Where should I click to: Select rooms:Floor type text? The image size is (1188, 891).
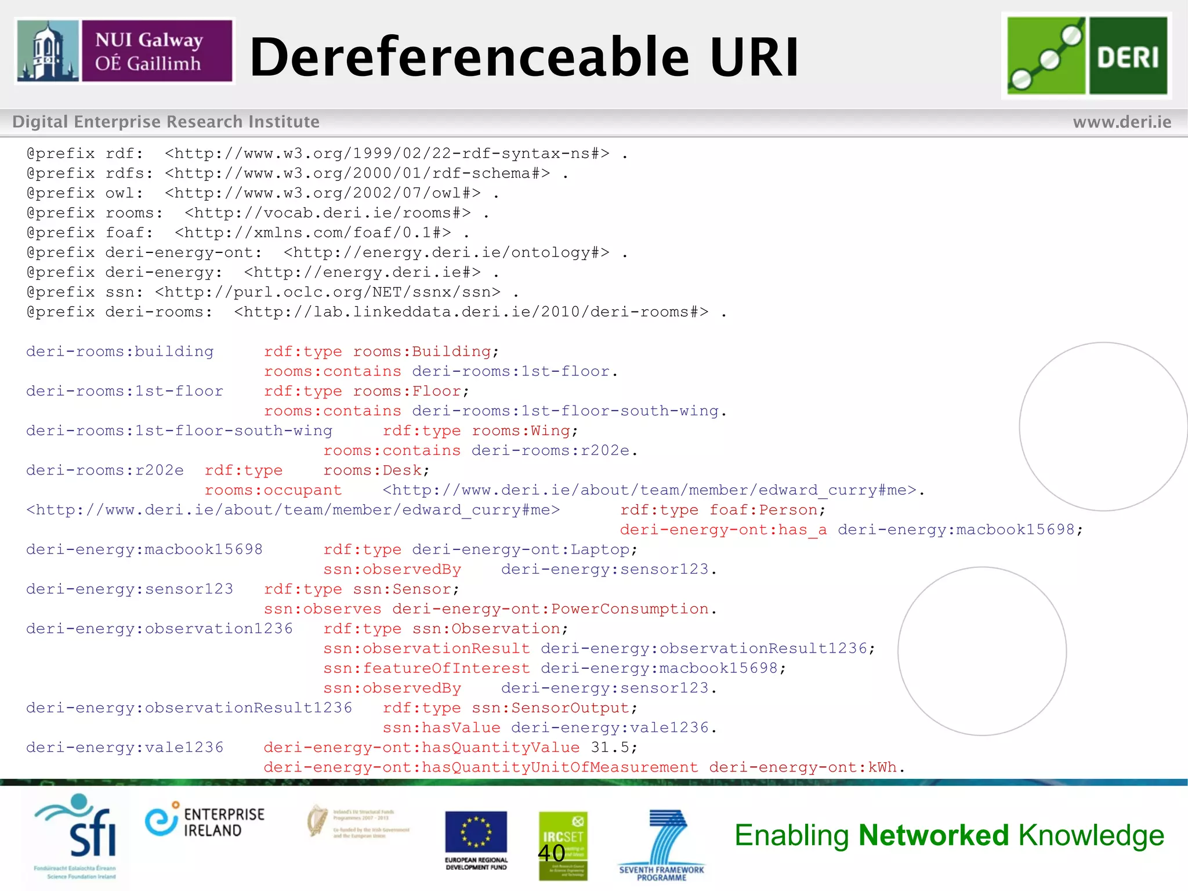[407, 391]
